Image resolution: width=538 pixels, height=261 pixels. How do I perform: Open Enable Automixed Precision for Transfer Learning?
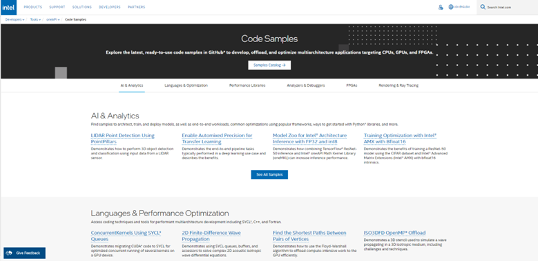pyautogui.click(x=217, y=138)
